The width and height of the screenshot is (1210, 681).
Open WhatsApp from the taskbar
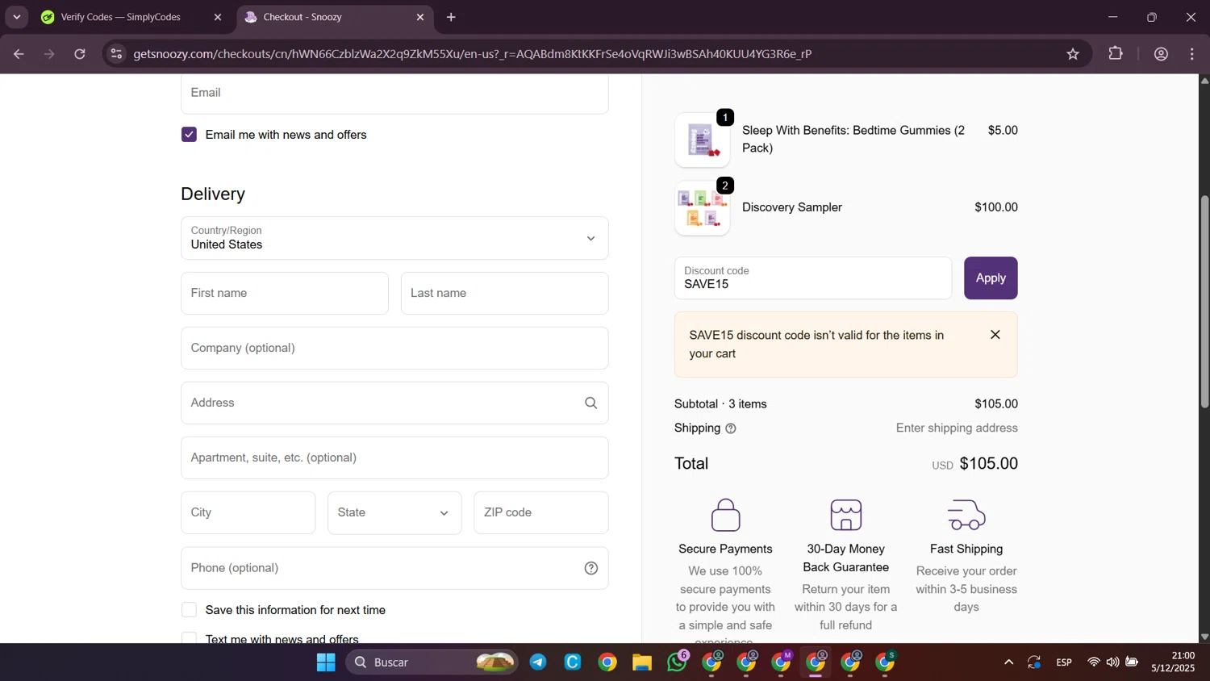tap(678, 662)
